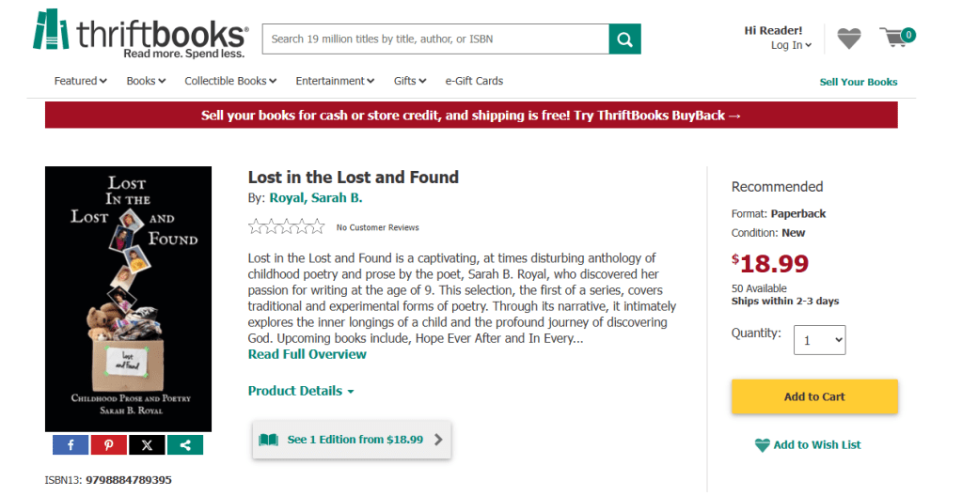Share the book on Pinterest
Viewport: 962px width, 496px height.
pos(109,444)
